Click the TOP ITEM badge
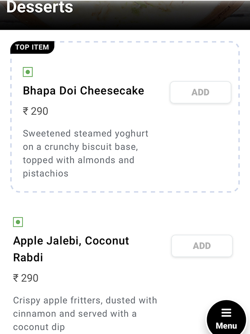This screenshot has width=250, height=334. pyautogui.click(x=32, y=47)
